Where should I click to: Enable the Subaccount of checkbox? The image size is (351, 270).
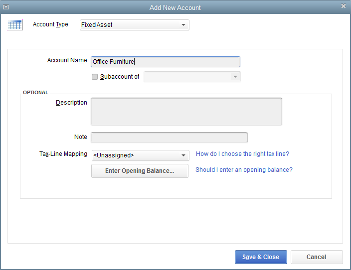pyautogui.click(x=95, y=77)
